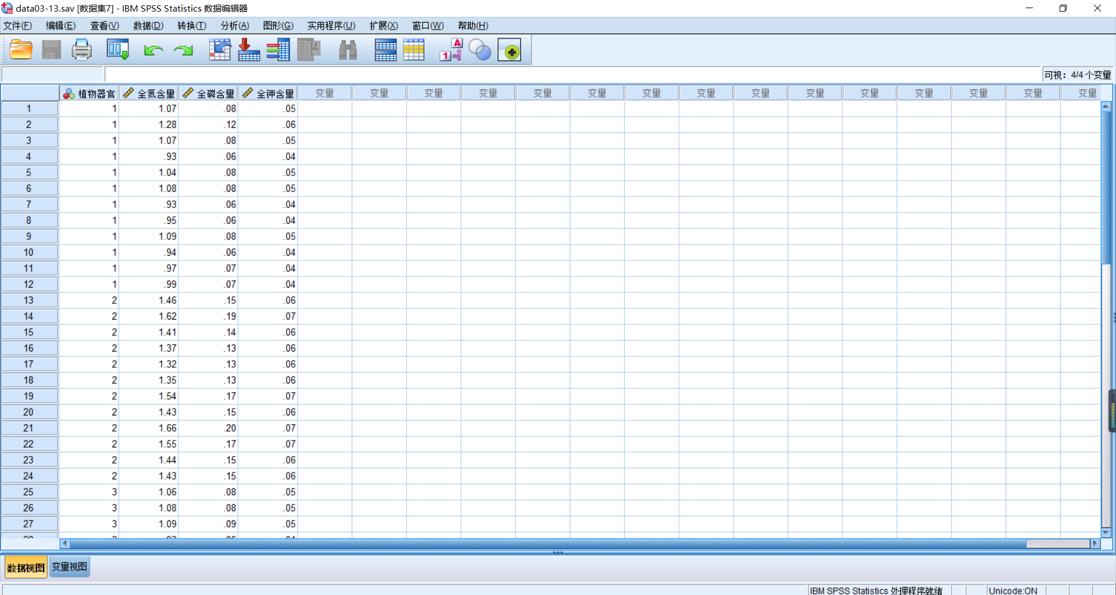Image resolution: width=1116 pixels, height=595 pixels.
Task: Open the Variables info icon
Action: tap(278, 50)
